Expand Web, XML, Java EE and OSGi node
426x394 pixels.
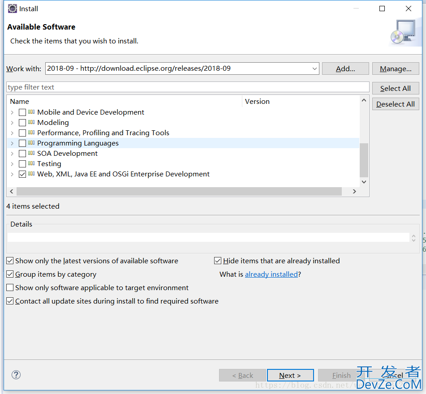[x=12, y=174]
